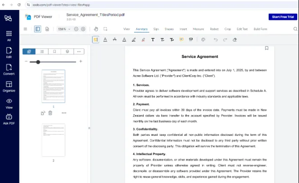Click the browser address bar
Image resolution: width=299 pixels, height=183 pixels.
[x=161, y=5]
